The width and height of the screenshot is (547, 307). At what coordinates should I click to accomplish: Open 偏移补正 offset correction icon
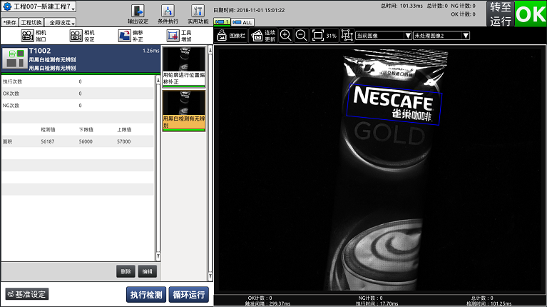coord(131,36)
